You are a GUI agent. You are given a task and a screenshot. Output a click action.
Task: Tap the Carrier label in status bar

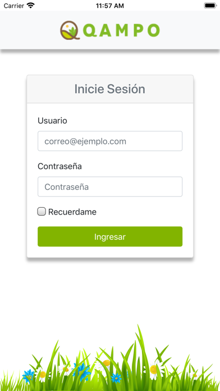pos(14,6)
